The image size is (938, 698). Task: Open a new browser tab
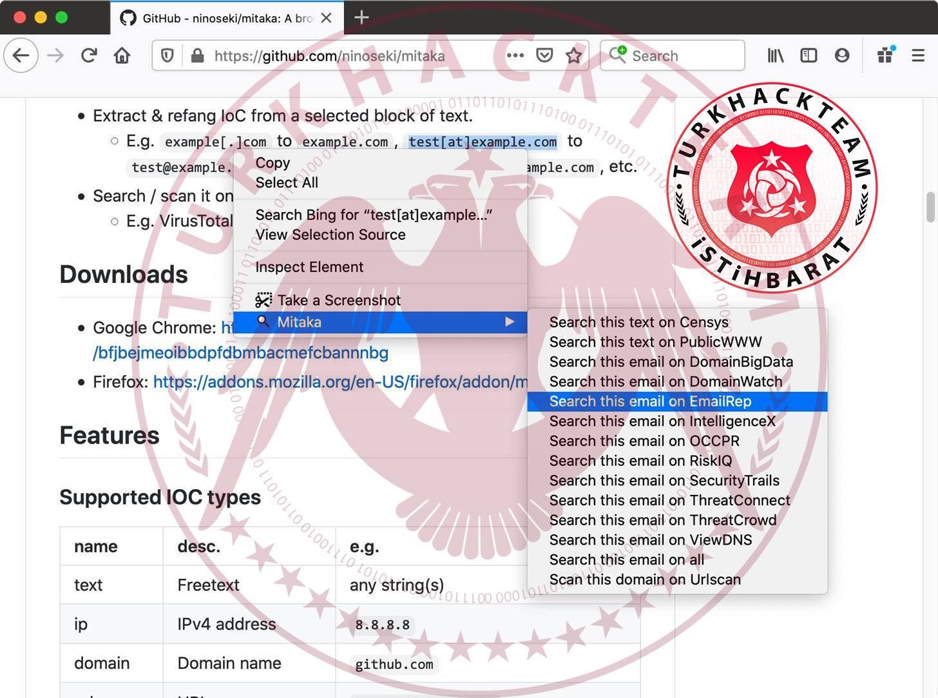click(x=362, y=17)
